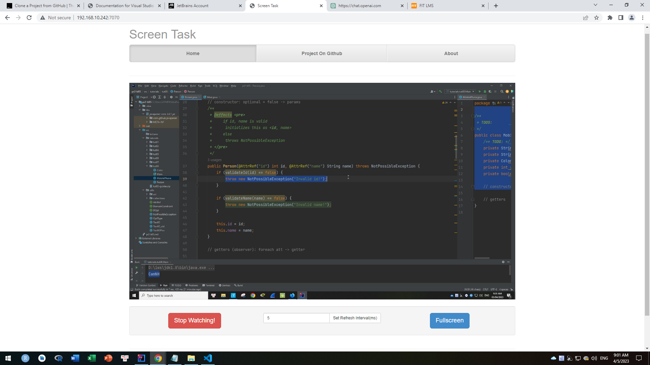Open the Chrome three-dot menu

[x=643, y=18]
